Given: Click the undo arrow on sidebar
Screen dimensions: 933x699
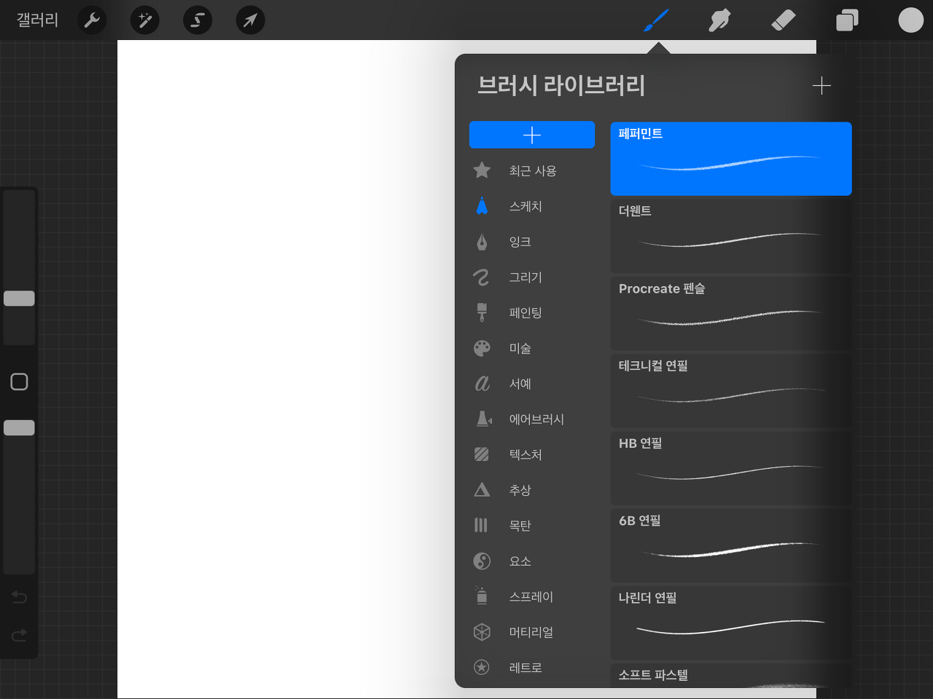Looking at the screenshot, I should point(19,598).
